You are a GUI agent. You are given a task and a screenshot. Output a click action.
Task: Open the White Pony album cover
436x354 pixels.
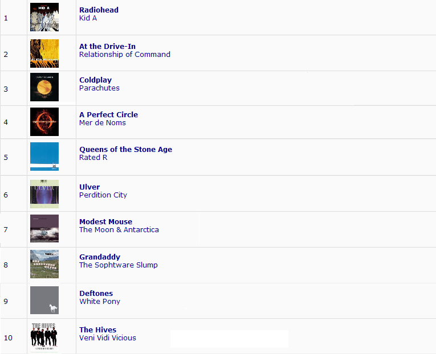(44, 300)
